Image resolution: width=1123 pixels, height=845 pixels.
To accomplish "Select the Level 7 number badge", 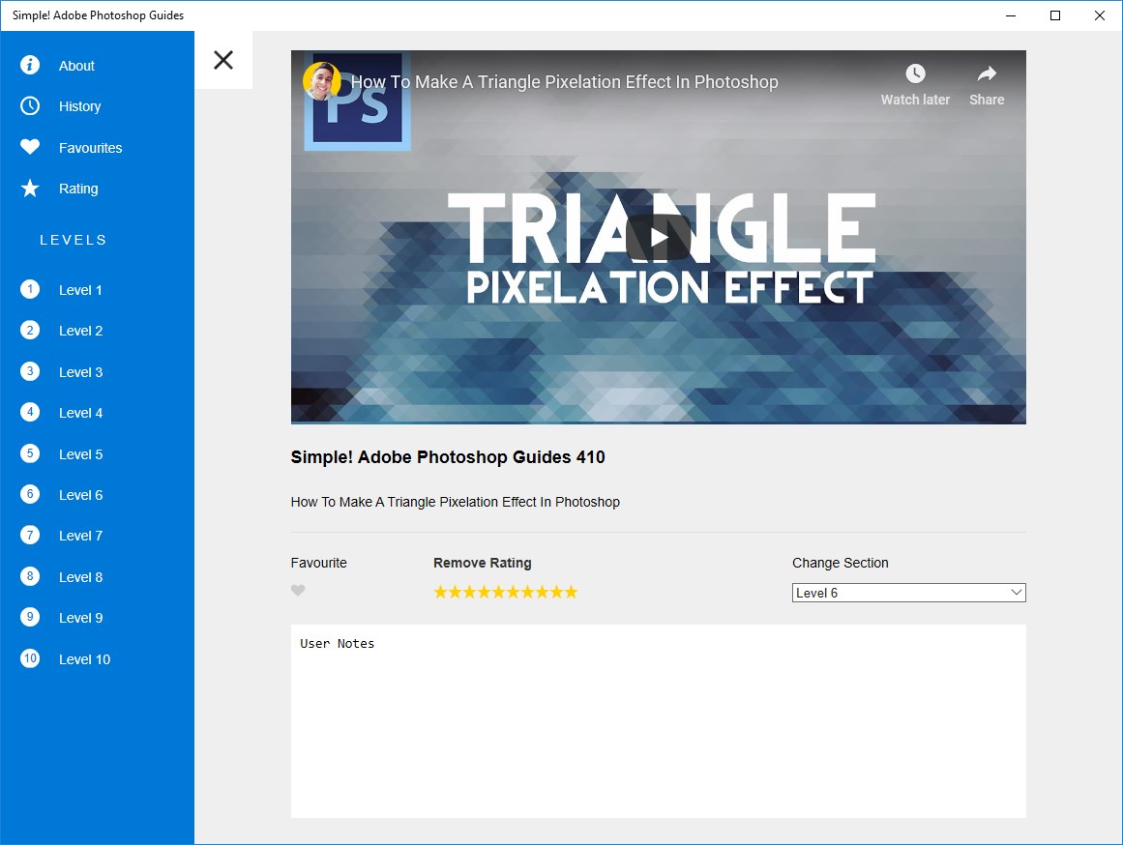I will pos(30,535).
